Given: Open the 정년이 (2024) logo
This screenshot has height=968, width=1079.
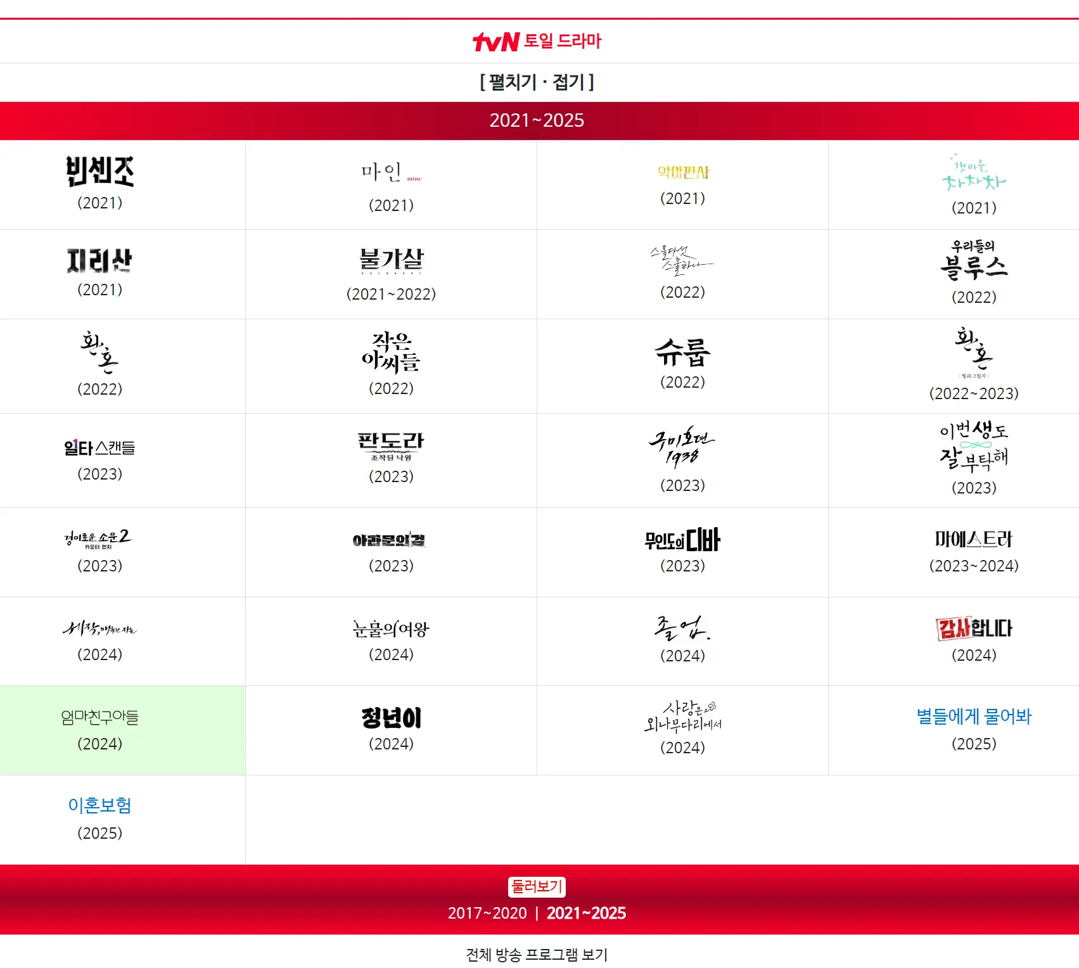Looking at the screenshot, I should (391, 717).
